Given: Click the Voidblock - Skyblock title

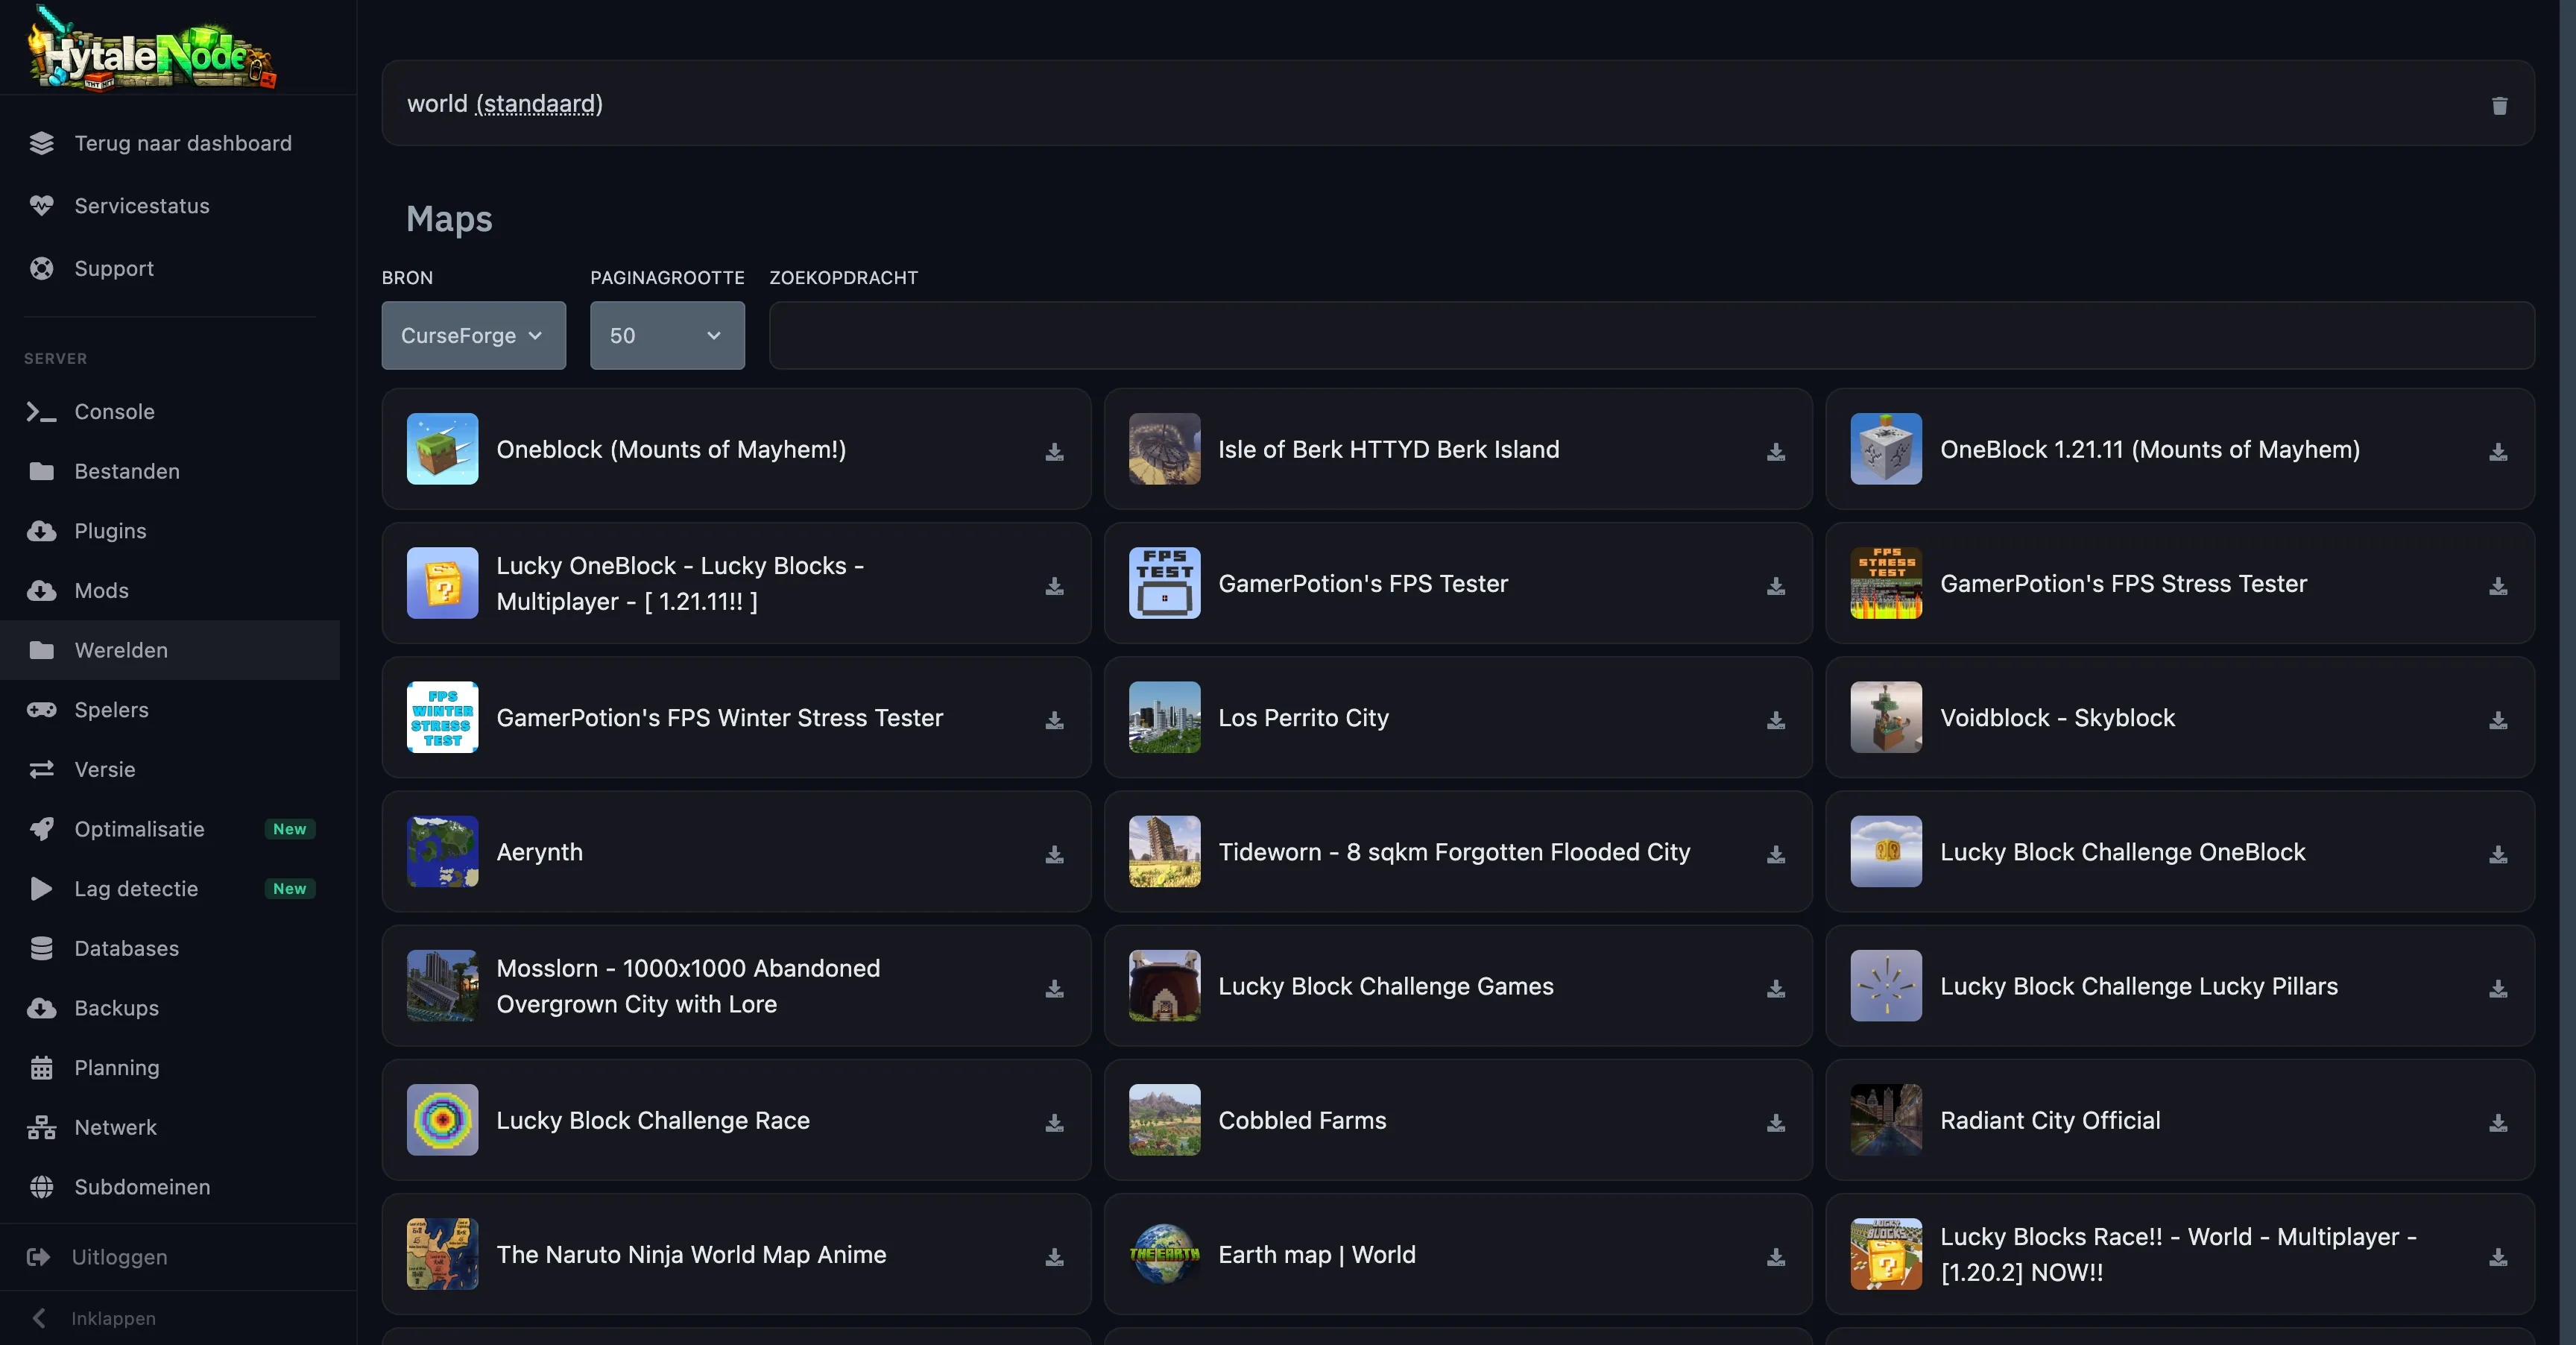Looking at the screenshot, I should point(2057,718).
